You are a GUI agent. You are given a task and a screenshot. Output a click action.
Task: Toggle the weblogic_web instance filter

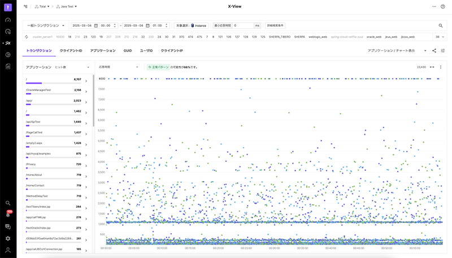(318, 37)
